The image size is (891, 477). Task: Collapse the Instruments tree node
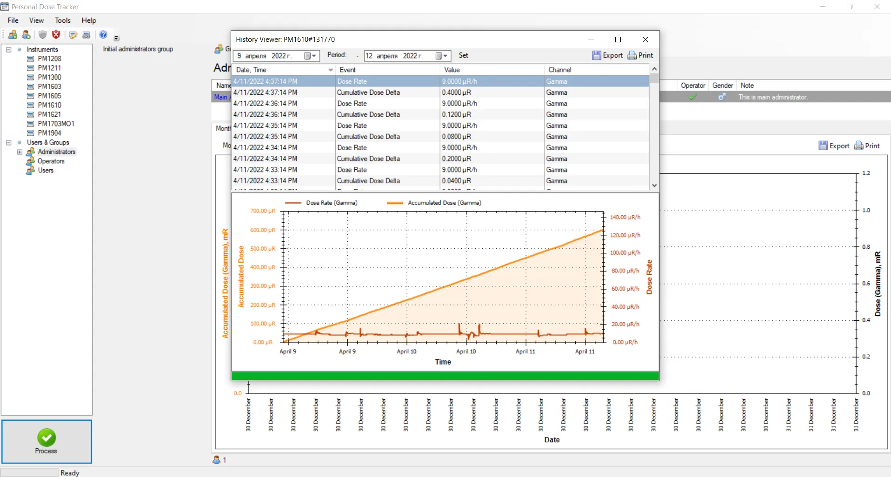[8, 49]
